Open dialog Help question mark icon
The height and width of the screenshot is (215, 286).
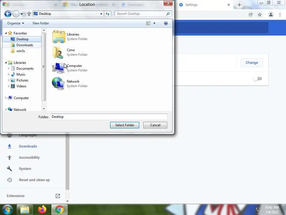click(166, 23)
